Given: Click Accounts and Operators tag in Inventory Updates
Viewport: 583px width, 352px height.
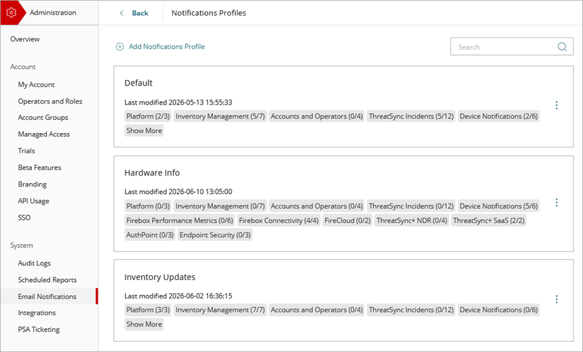Looking at the screenshot, I should point(316,310).
